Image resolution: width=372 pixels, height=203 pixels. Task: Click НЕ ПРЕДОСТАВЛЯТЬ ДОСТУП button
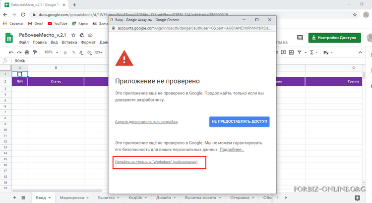(239, 121)
